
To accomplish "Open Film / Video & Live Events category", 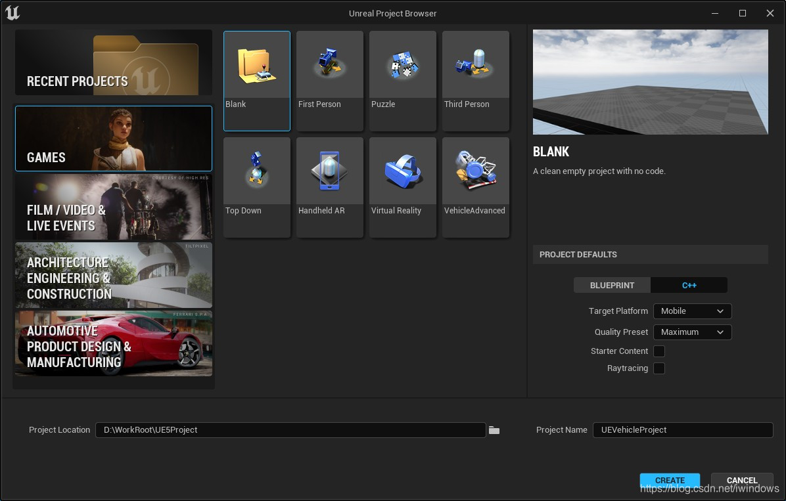I will coord(114,207).
